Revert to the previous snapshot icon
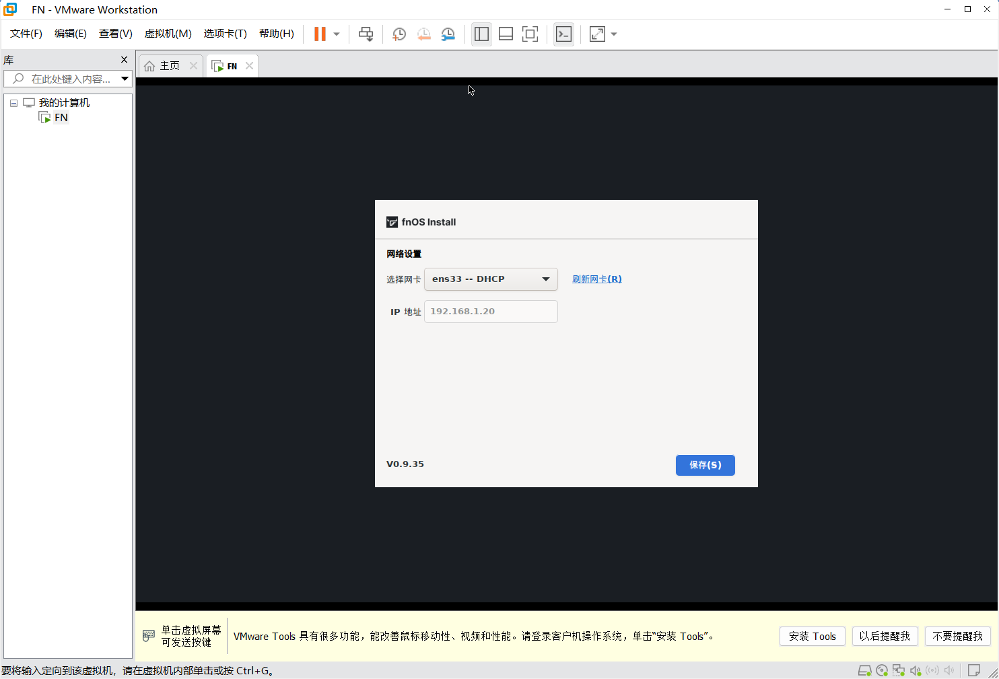 pos(423,34)
